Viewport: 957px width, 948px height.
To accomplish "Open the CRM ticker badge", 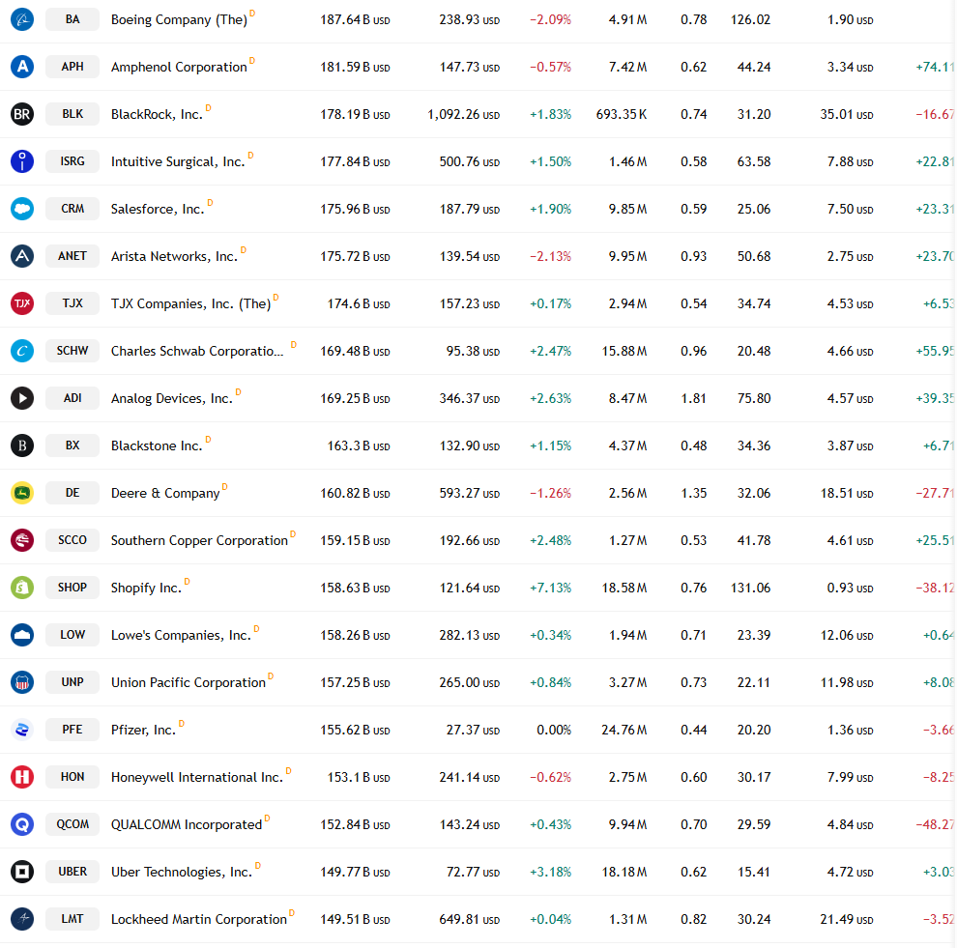I will pos(72,209).
